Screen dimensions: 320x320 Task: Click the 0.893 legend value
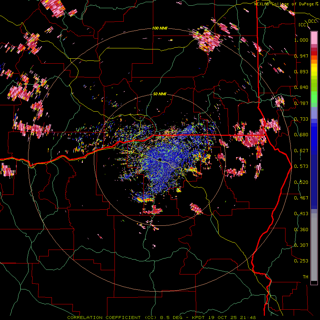(301, 71)
